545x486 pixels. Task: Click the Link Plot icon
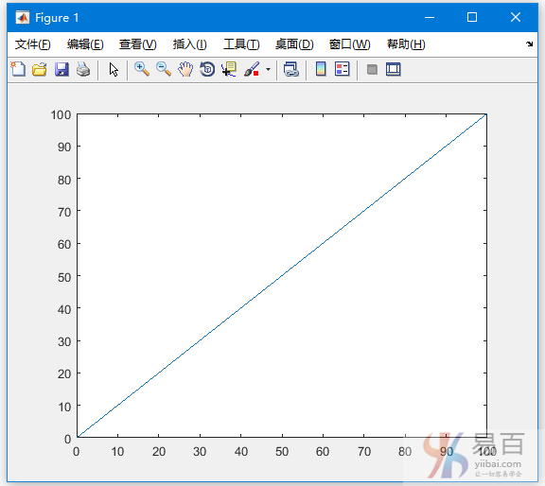pyautogui.click(x=291, y=69)
